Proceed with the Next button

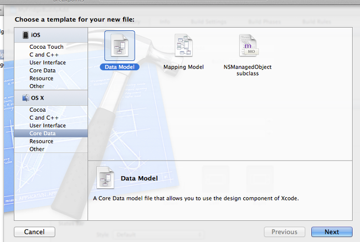tap(332, 232)
